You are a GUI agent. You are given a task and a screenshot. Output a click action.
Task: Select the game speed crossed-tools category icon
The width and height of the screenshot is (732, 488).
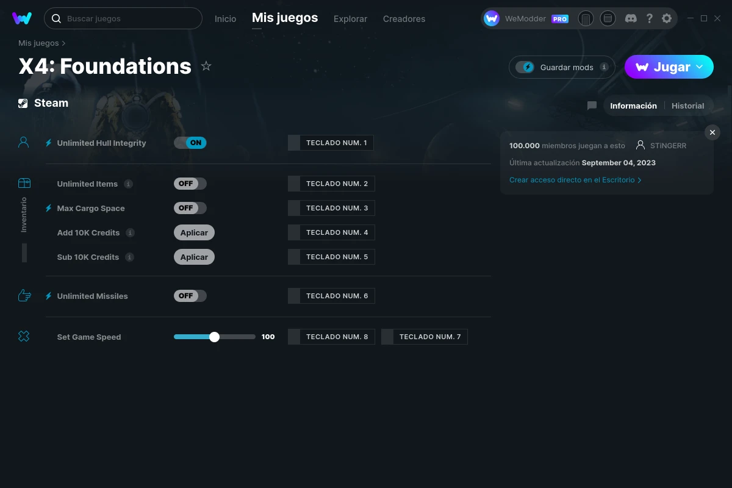coord(24,336)
